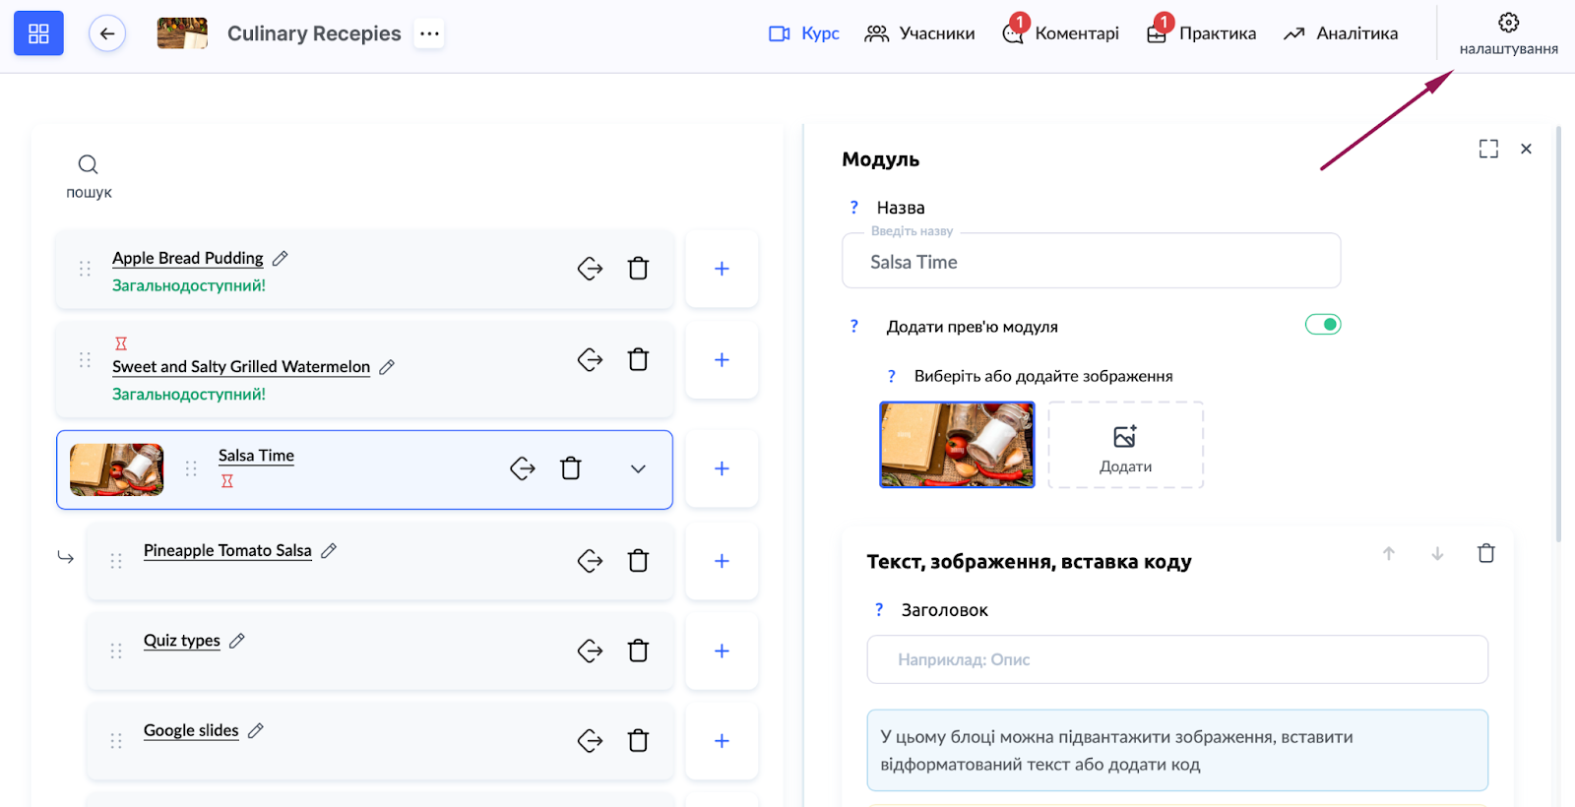Delete the text, image, code block
Viewport: 1575px width, 807px height.
pyautogui.click(x=1485, y=553)
